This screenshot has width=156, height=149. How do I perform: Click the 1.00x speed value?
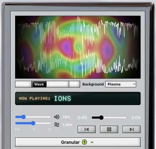point(67,125)
